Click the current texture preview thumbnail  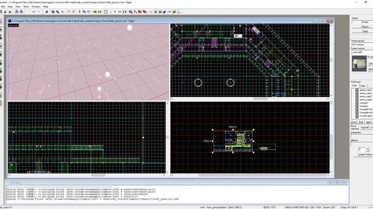tap(359, 63)
